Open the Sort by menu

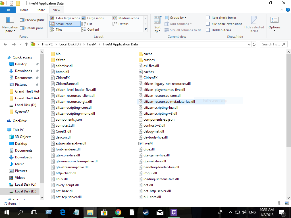point(157,24)
